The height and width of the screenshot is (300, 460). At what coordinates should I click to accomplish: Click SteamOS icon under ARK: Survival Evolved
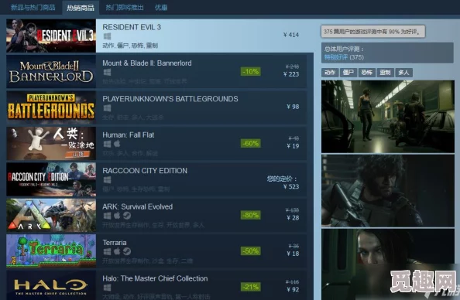pos(127,216)
